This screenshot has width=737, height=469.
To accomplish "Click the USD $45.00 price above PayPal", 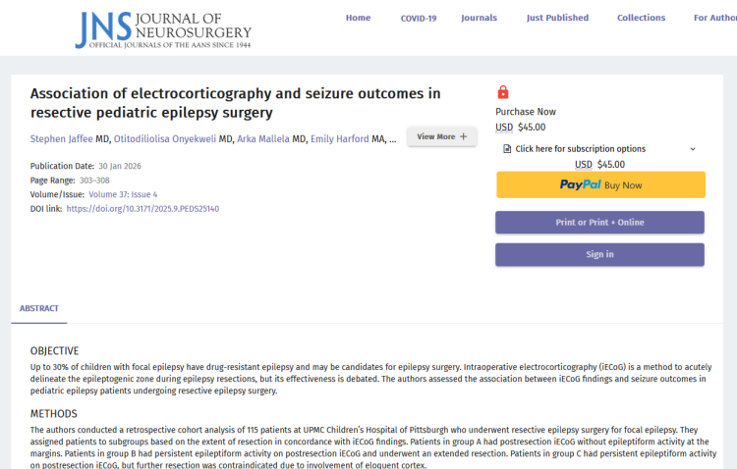I will 599,164.
